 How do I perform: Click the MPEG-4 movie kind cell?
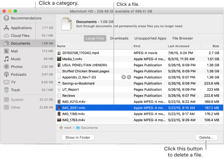[145, 53]
